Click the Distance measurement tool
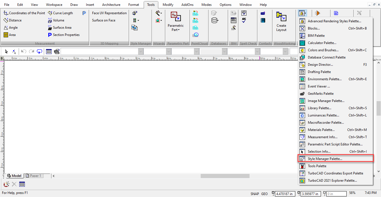This screenshot has height=197, width=381. pos(13,20)
